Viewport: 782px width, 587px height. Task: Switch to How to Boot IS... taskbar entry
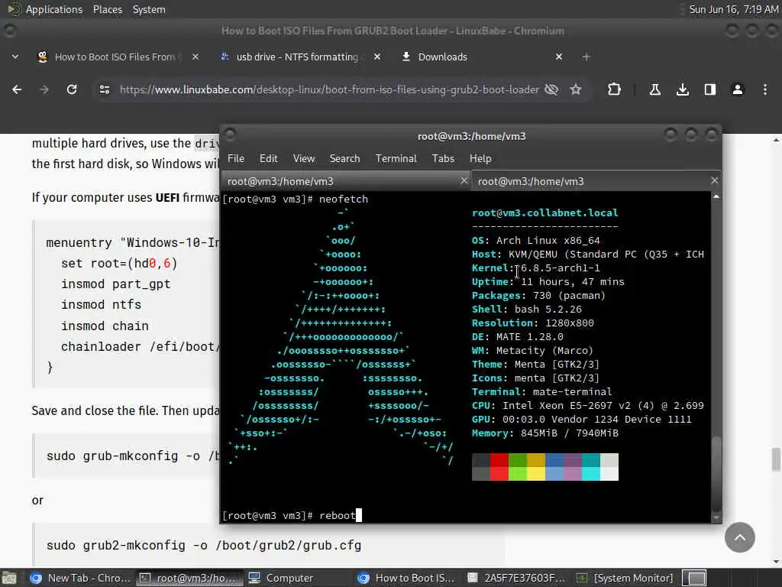[x=406, y=578]
